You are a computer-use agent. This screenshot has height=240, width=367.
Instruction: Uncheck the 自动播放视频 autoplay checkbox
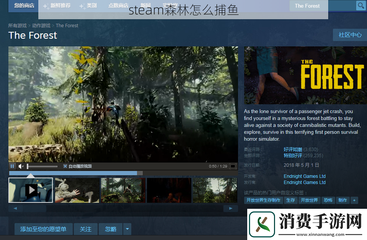tap(65, 167)
